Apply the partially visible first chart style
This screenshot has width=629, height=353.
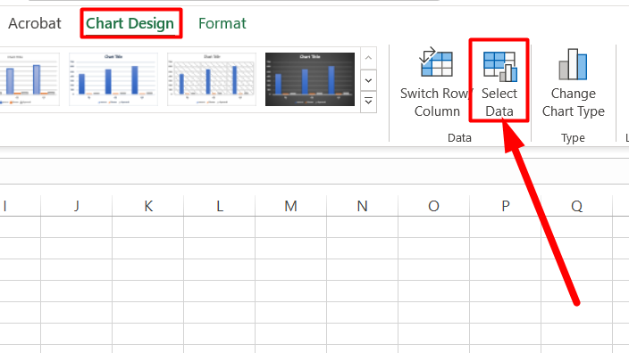pyautogui.click(x=29, y=79)
